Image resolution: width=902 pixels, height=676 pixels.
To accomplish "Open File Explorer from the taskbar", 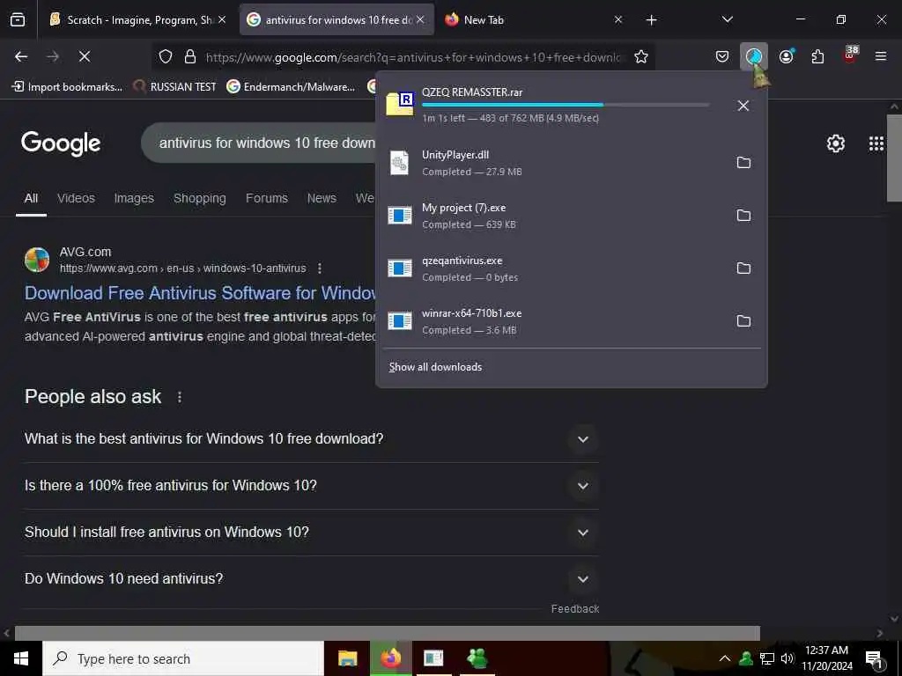I will point(347,658).
